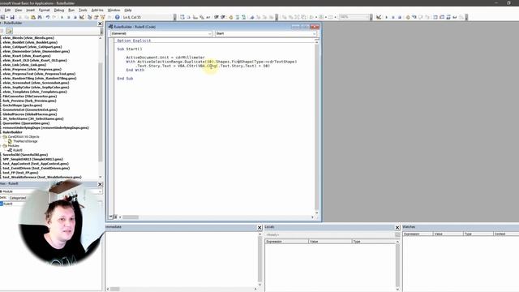The width and height of the screenshot is (519, 292).
Task: Click Break pause icon in Standard toolbar
Action: (x=68, y=17)
